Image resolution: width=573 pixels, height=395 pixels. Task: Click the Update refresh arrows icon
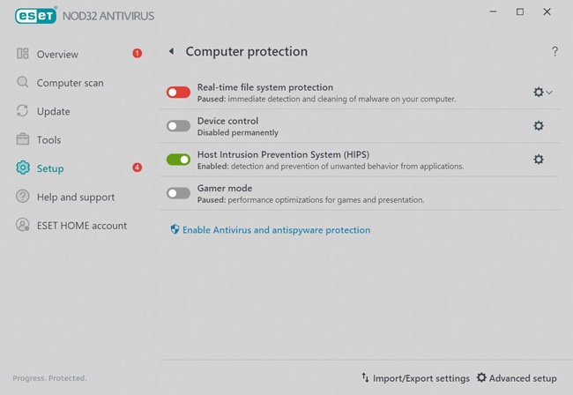23,111
